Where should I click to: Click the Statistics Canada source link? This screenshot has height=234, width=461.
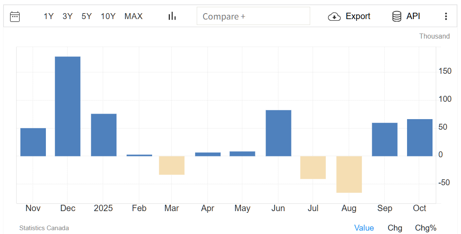[x=44, y=228]
